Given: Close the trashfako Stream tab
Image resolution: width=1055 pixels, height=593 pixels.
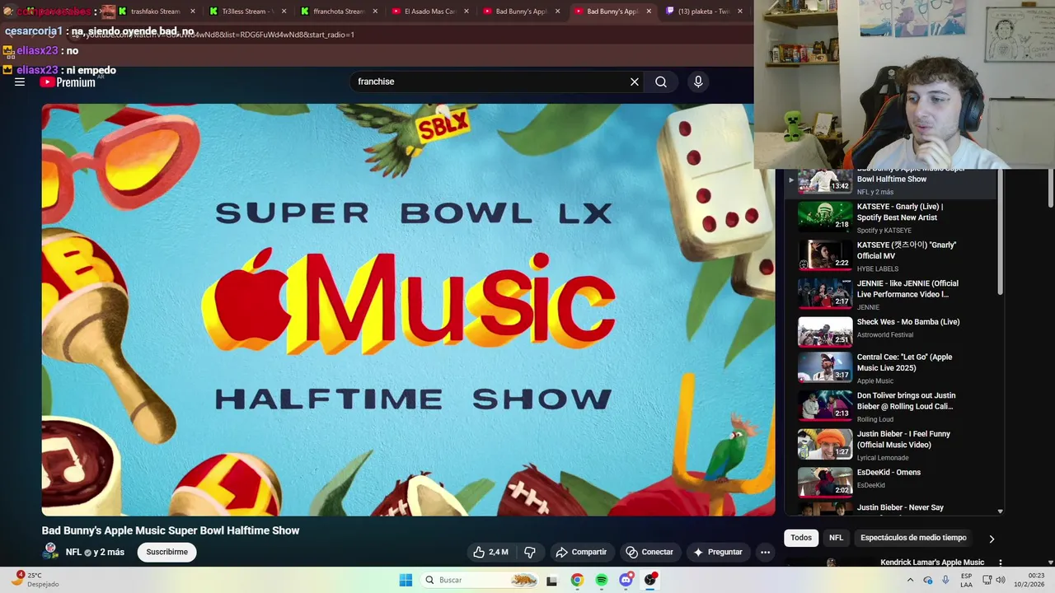Looking at the screenshot, I should (x=193, y=12).
